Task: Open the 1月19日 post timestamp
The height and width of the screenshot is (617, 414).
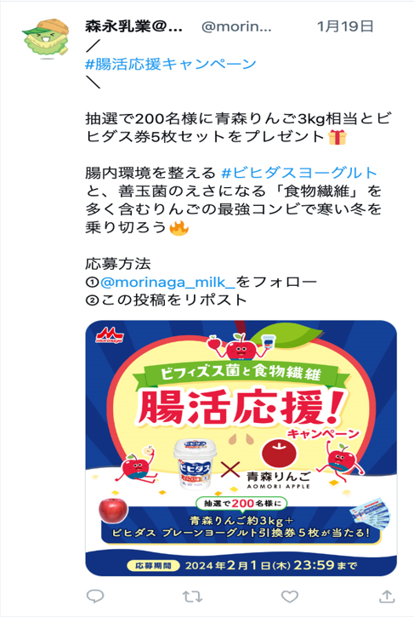Action: [x=345, y=26]
